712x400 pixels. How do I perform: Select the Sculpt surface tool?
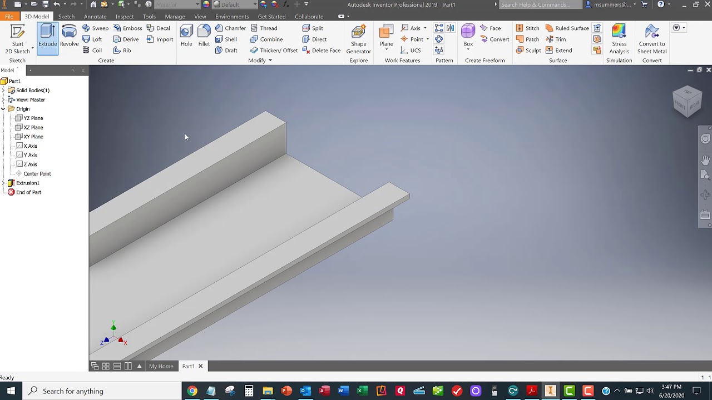click(528, 51)
